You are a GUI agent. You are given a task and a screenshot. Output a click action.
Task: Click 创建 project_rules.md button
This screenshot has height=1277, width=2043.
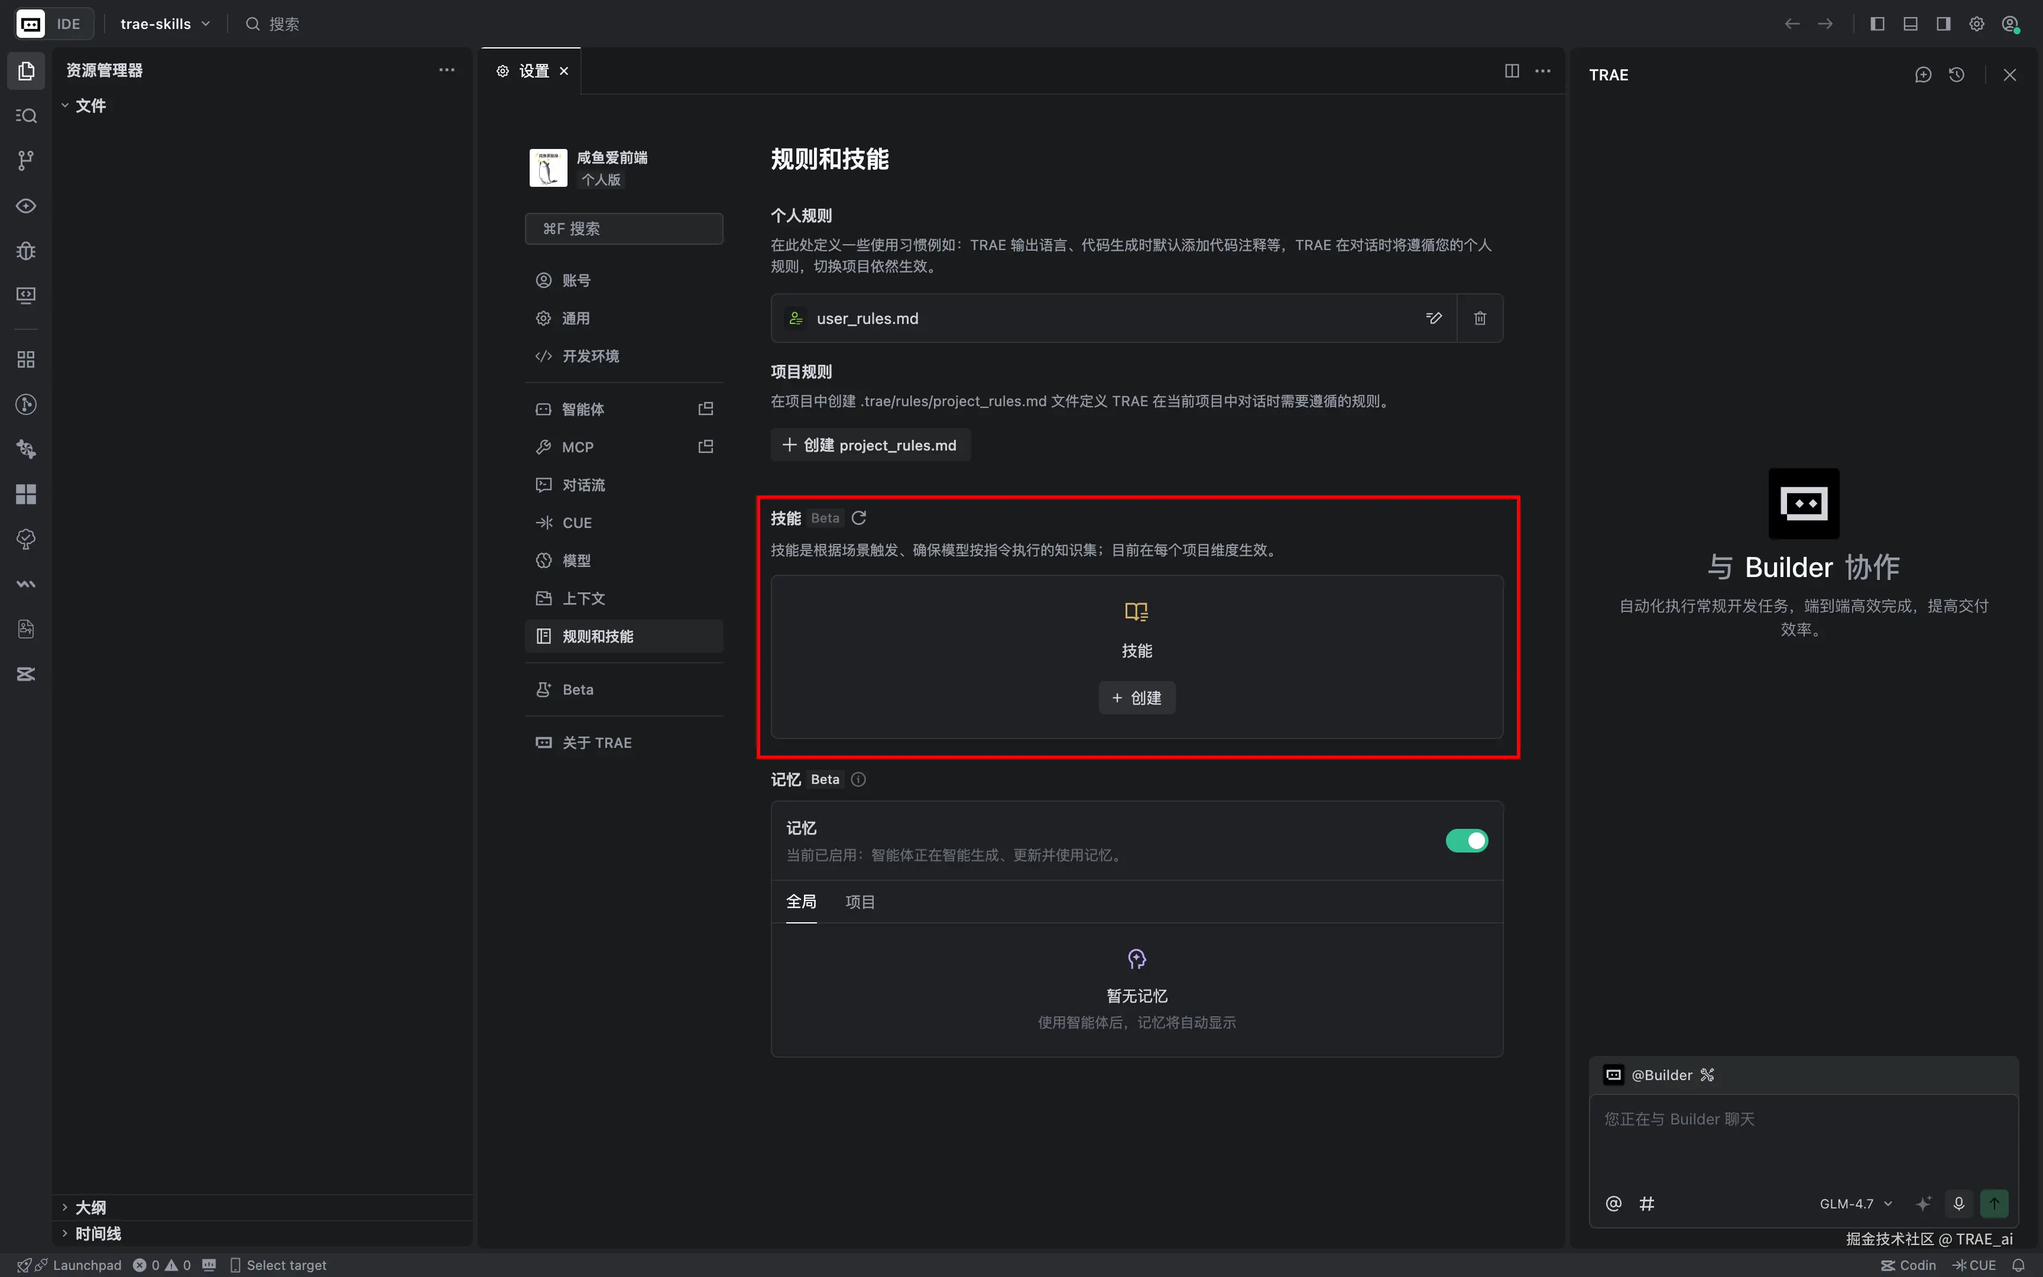pyautogui.click(x=870, y=445)
